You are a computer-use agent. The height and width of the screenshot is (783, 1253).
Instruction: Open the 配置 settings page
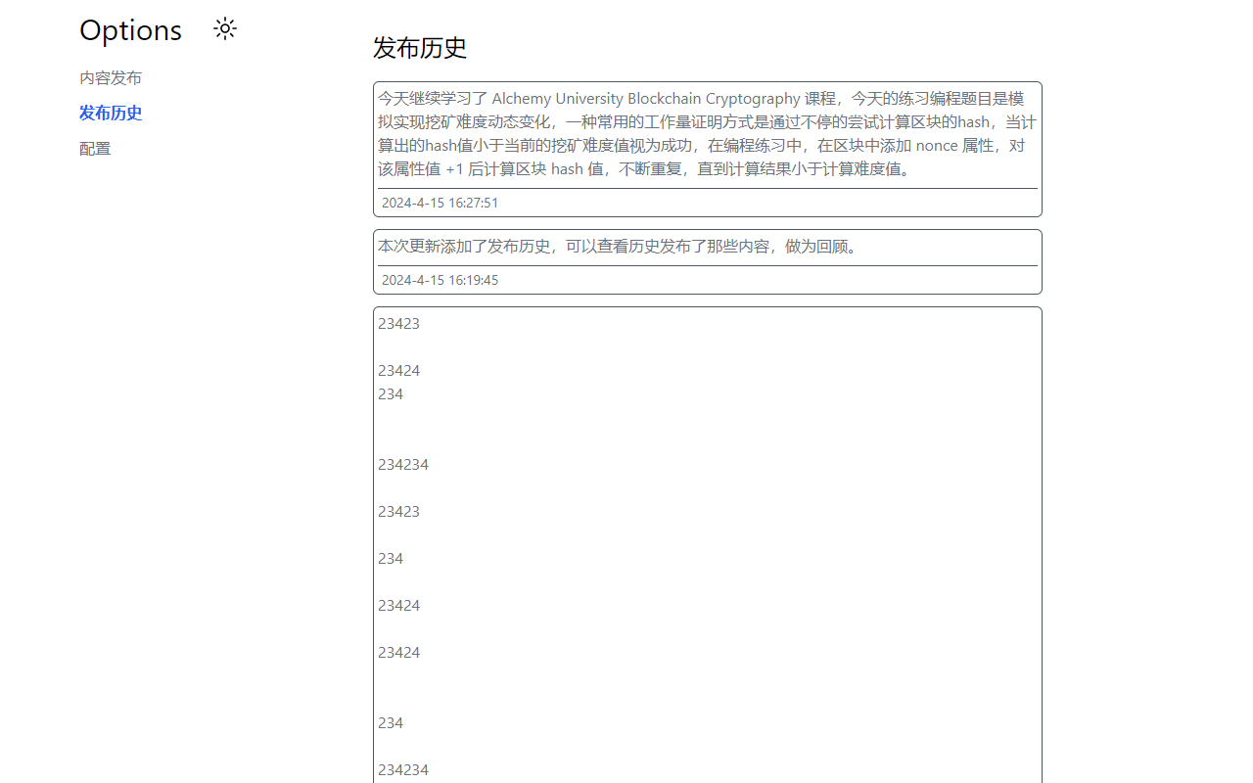point(94,148)
